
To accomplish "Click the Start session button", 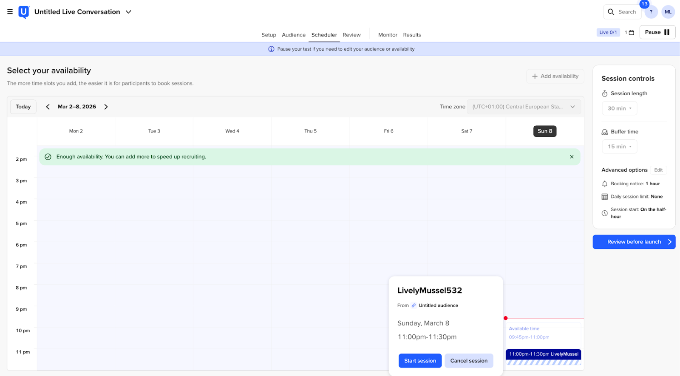I will (420, 361).
